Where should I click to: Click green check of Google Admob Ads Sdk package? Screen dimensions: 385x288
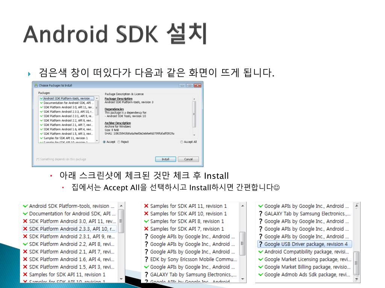[x=261, y=274]
